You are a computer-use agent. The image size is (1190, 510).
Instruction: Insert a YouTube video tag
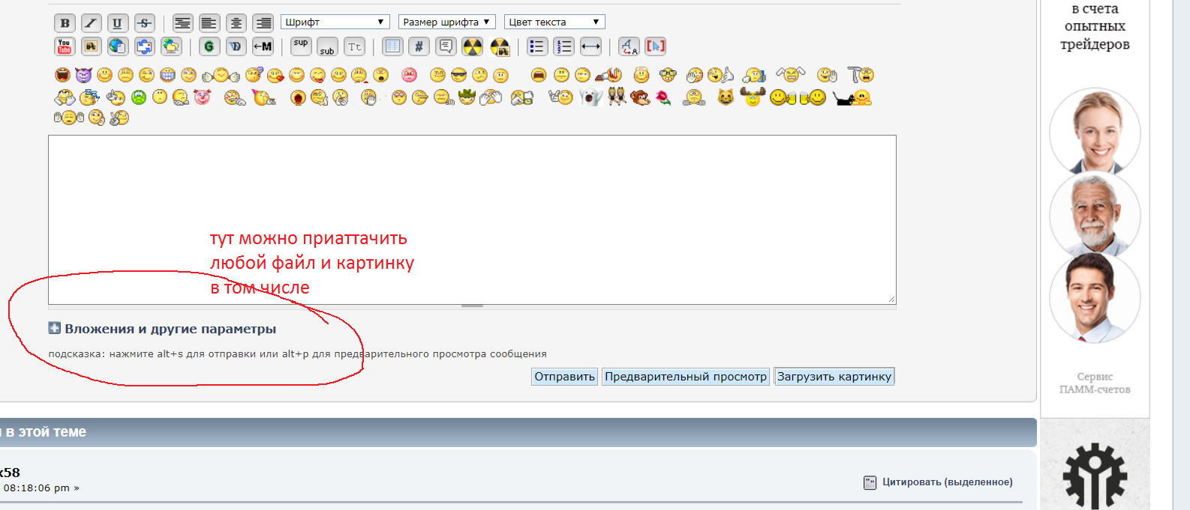click(65, 46)
